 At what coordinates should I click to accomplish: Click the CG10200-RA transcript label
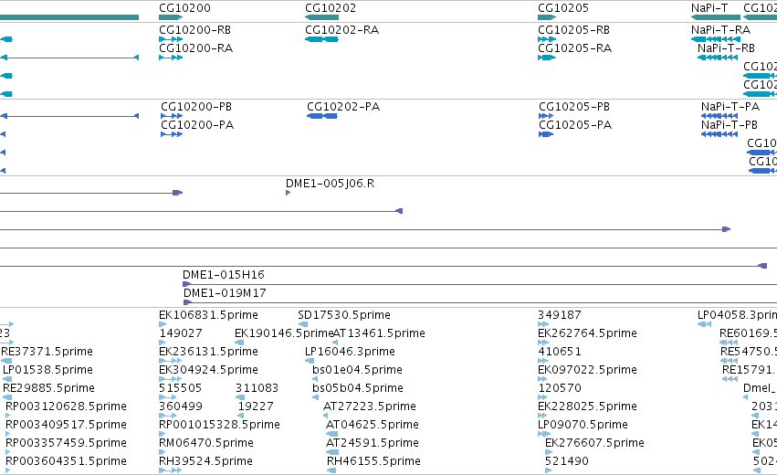pos(195,48)
